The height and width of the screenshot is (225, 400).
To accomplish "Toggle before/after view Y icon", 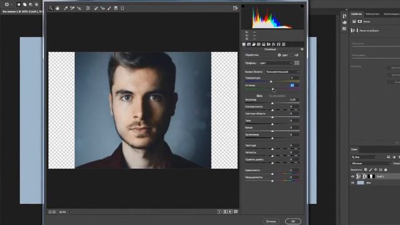I will click(x=219, y=212).
